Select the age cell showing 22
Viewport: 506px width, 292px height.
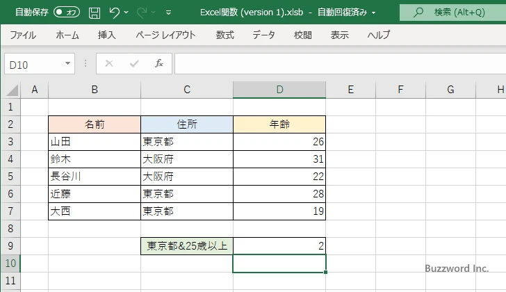tap(279, 177)
